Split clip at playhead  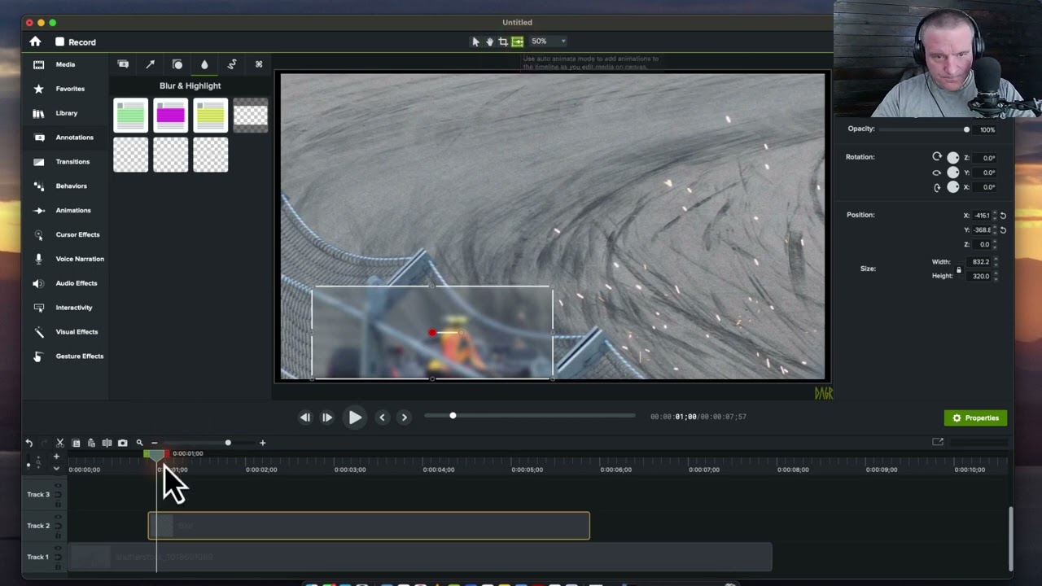(107, 443)
